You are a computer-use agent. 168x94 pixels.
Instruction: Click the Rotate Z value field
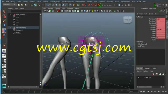tap(161, 30)
